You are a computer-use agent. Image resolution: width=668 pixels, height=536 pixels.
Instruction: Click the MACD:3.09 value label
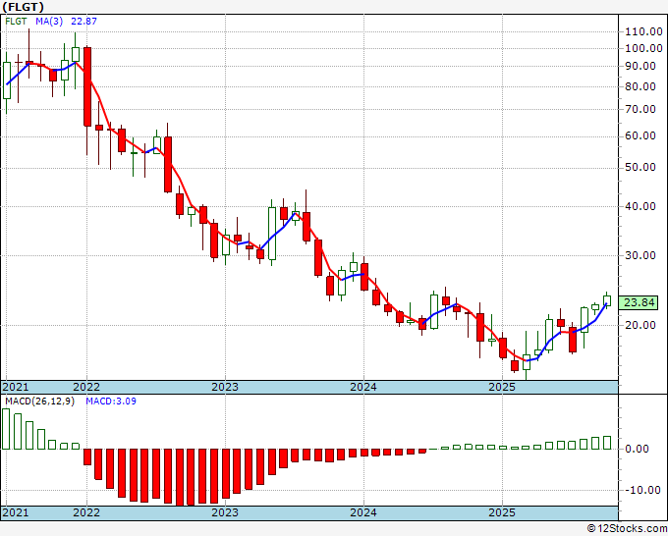111,402
